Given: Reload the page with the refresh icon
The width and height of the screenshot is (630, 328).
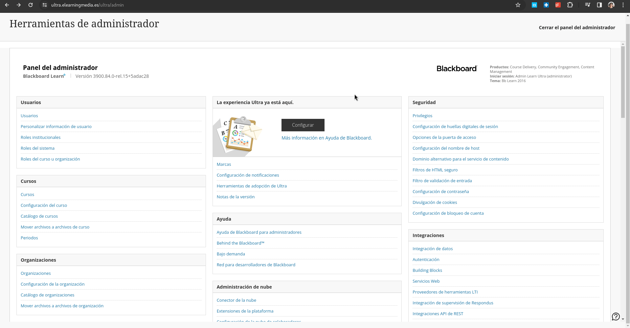Looking at the screenshot, I should tap(31, 5).
